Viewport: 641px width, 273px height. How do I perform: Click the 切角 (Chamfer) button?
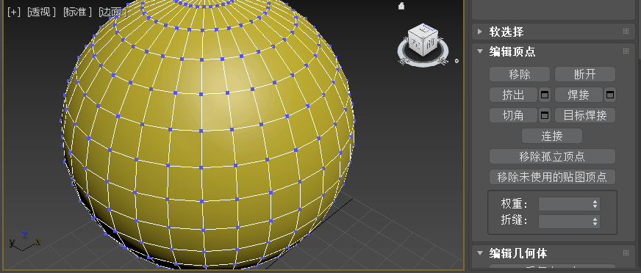click(513, 115)
